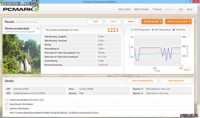Screen dimensions: 200x118
Task: Click the Load button
Action: coord(95,21)
